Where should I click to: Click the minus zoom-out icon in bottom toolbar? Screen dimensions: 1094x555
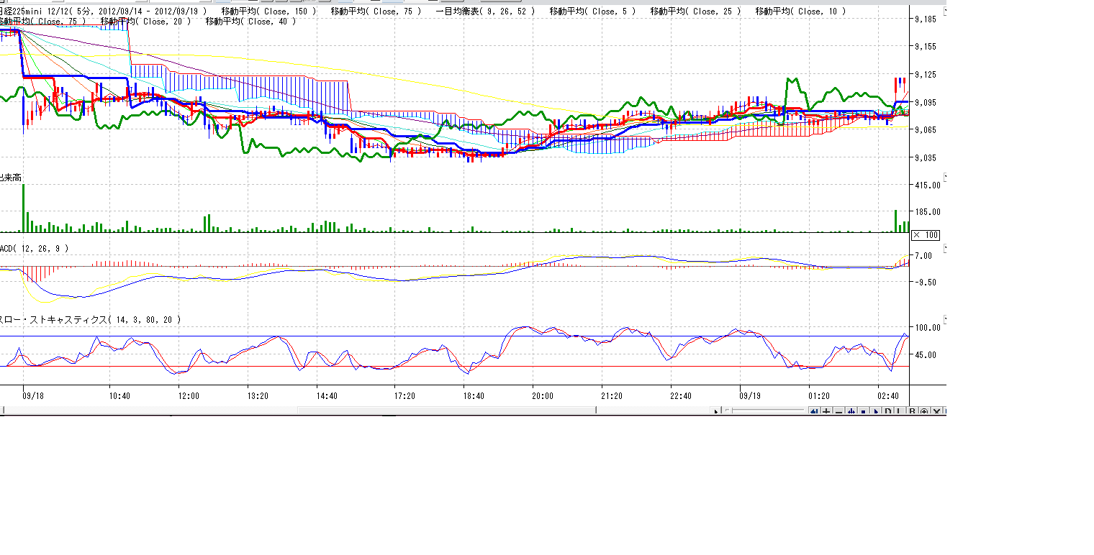pyautogui.click(x=838, y=411)
